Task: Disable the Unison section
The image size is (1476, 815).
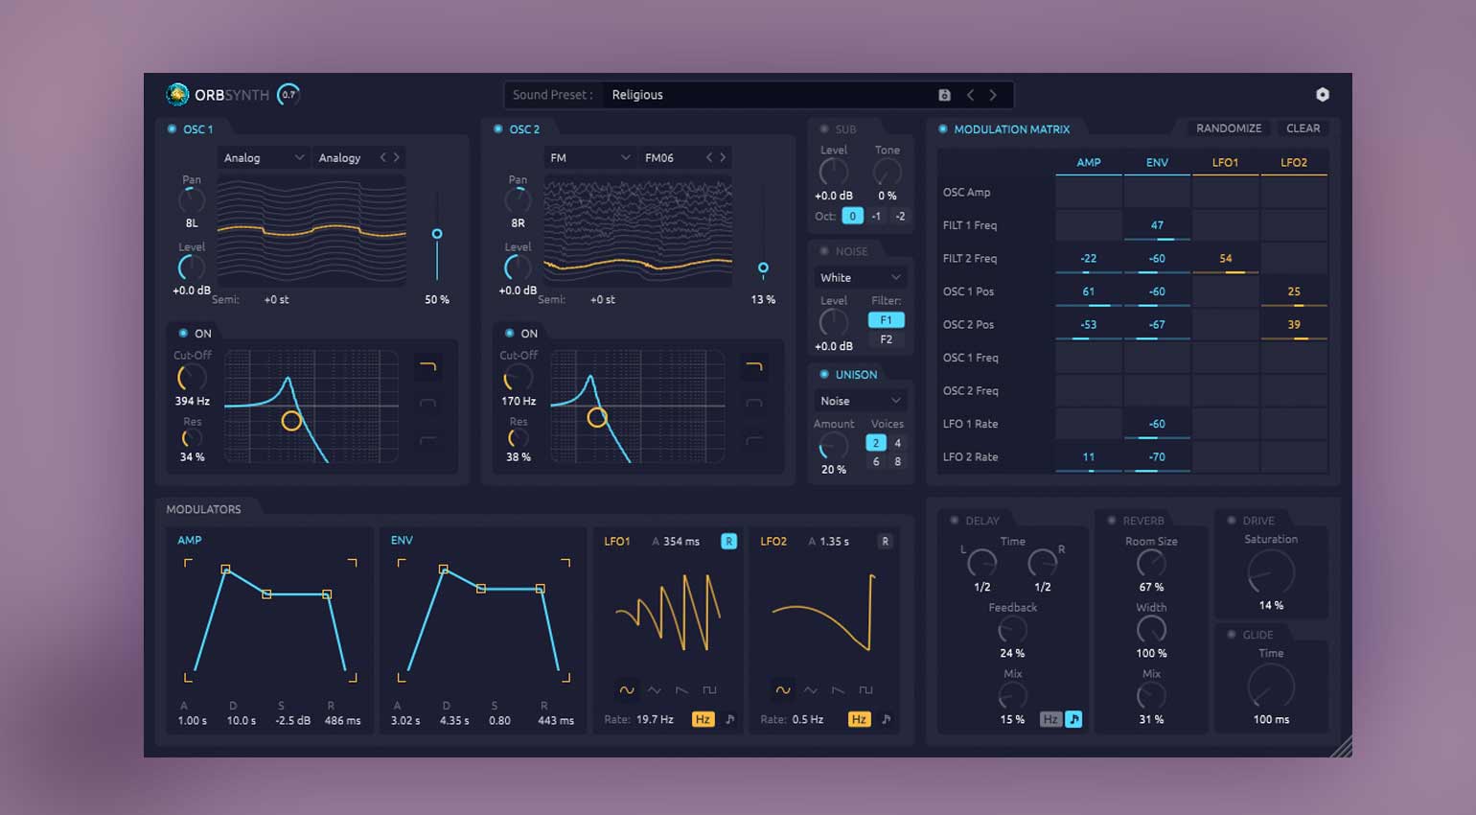Action: pos(824,375)
